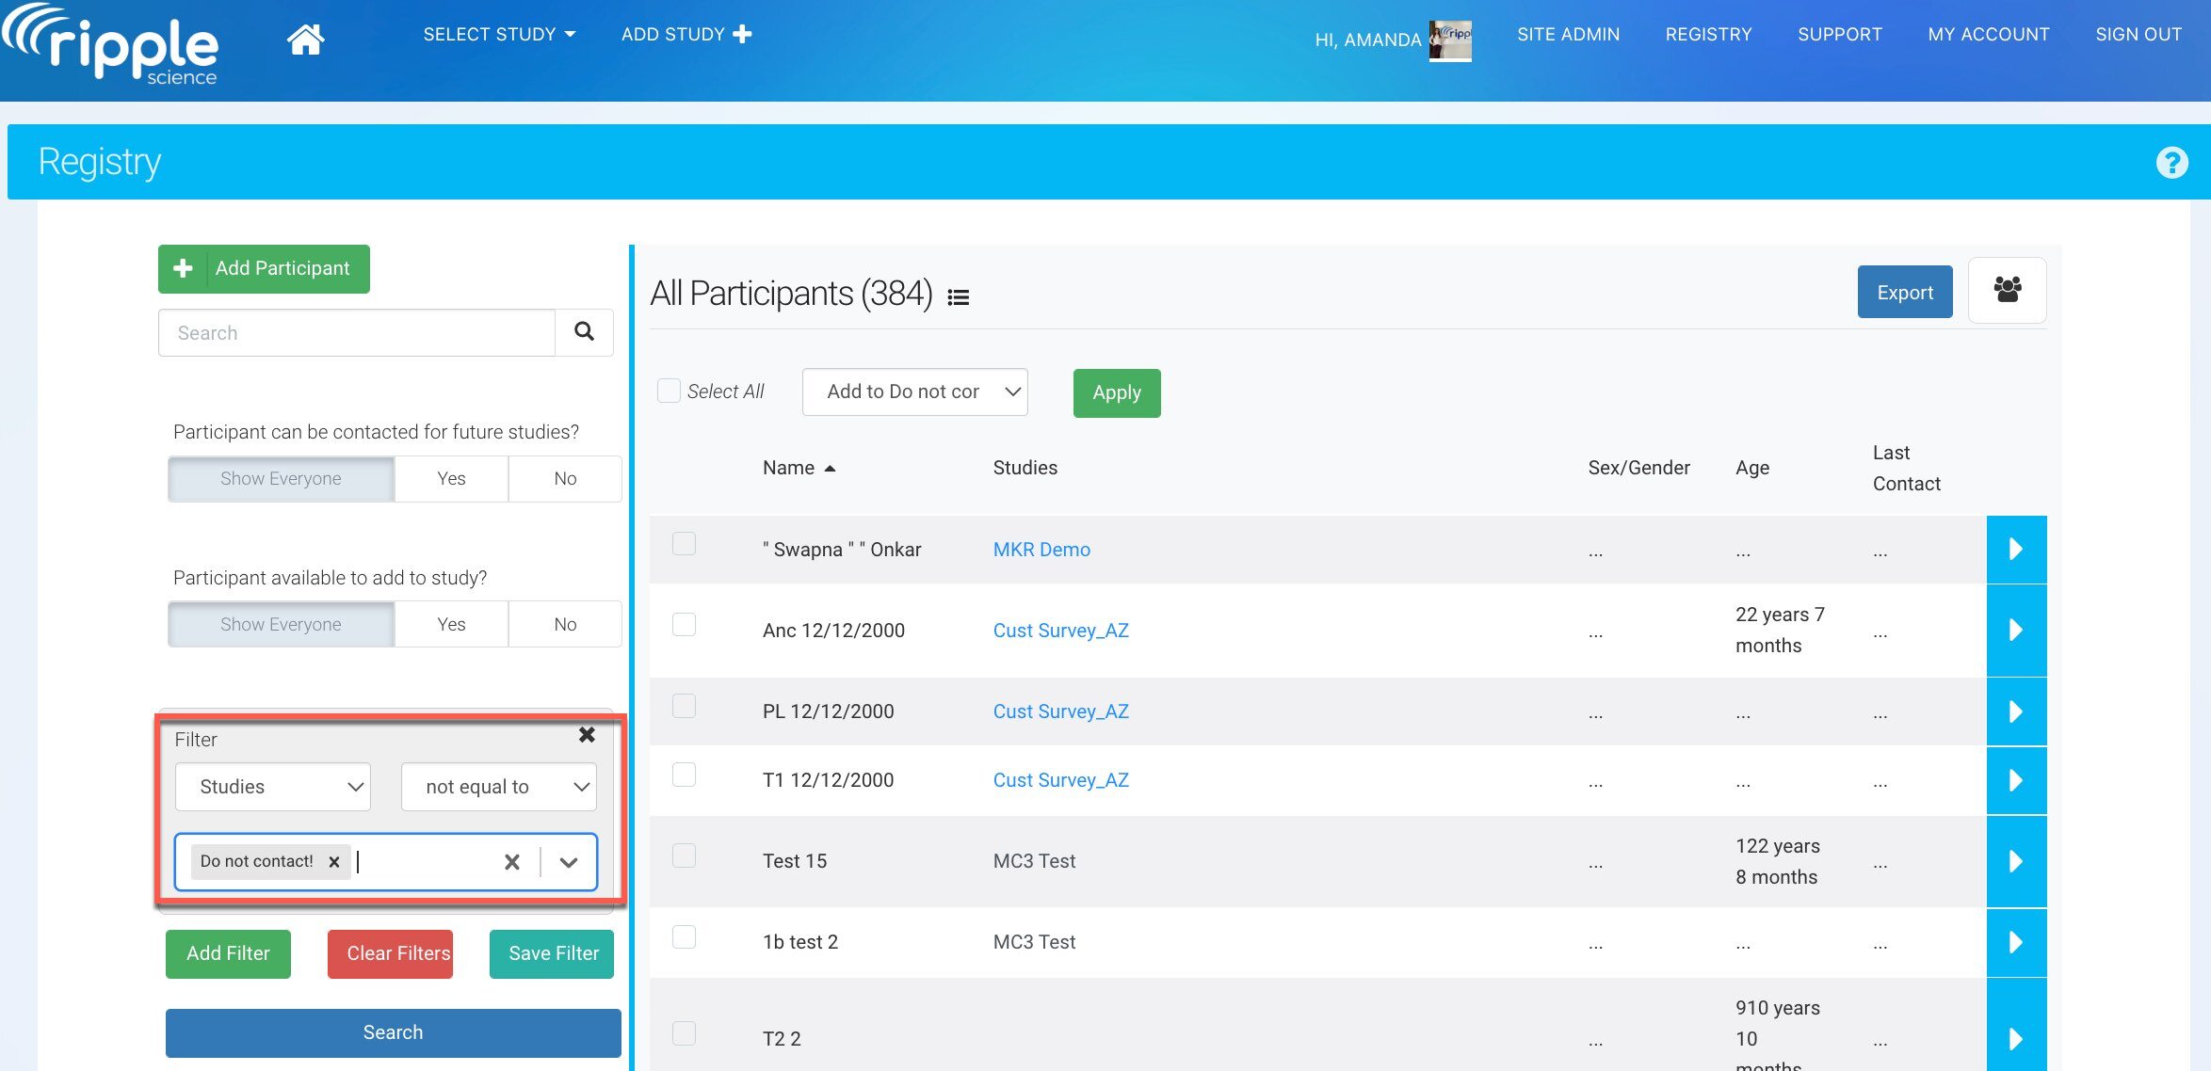Open the Test 15 row arrow
This screenshot has height=1071, width=2211.
click(2015, 862)
